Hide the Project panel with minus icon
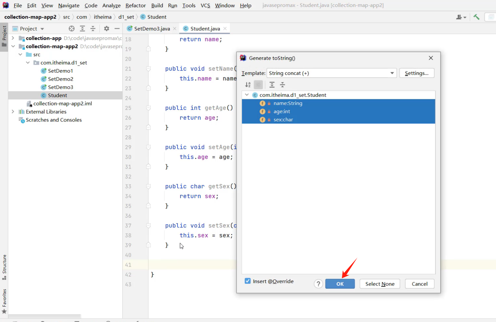 pos(117,28)
